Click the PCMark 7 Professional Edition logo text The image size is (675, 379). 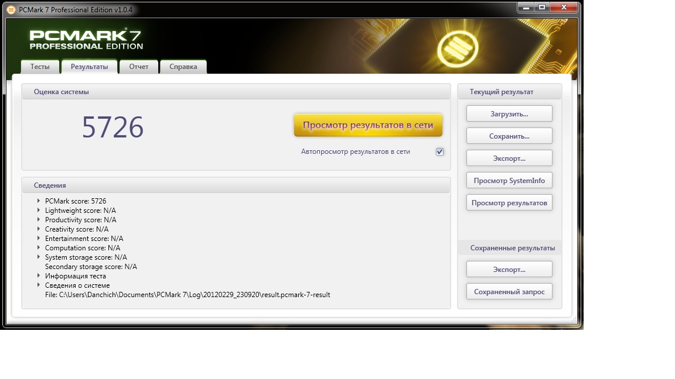pyautogui.click(x=86, y=39)
